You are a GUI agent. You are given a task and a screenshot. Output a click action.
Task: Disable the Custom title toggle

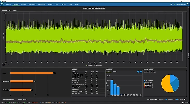[166, 99]
